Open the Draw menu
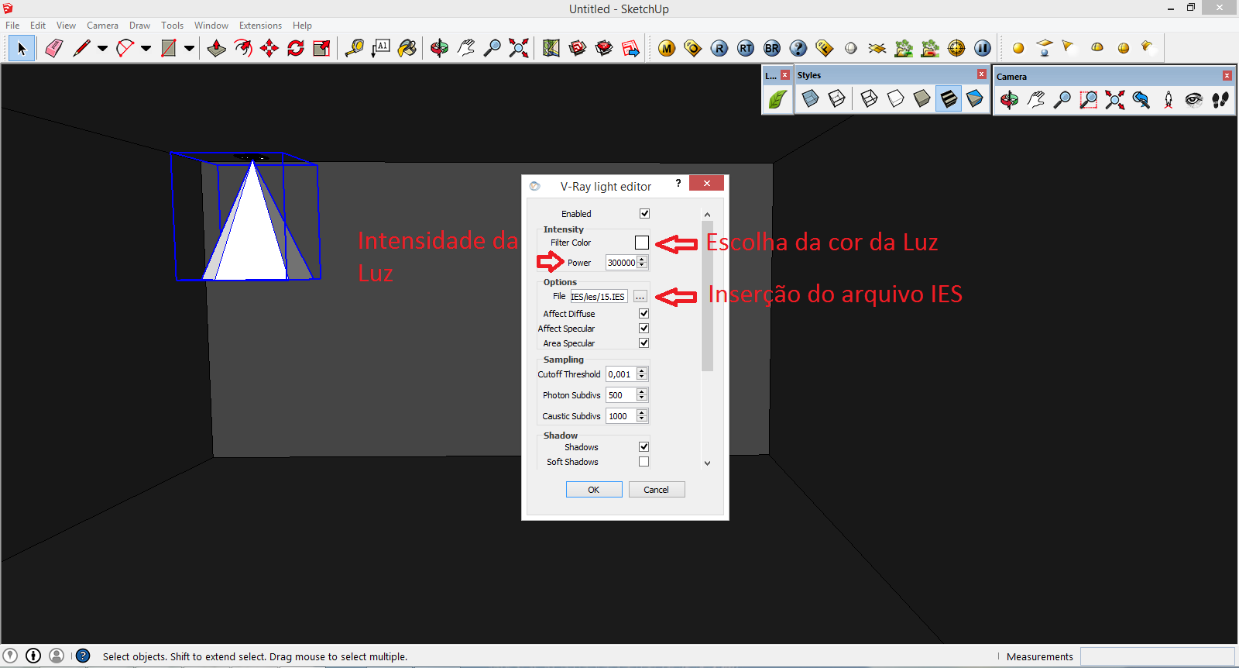The image size is (1239, 668). click(139, 26)
